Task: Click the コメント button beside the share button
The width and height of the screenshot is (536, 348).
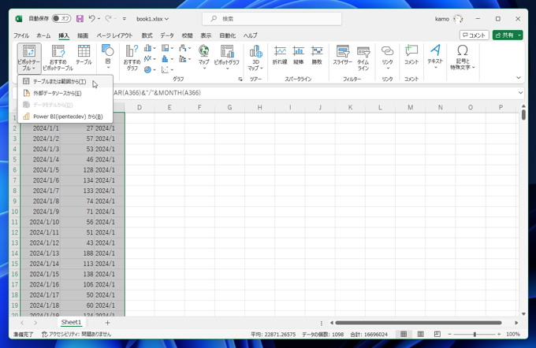Action: tap(475, 35)
